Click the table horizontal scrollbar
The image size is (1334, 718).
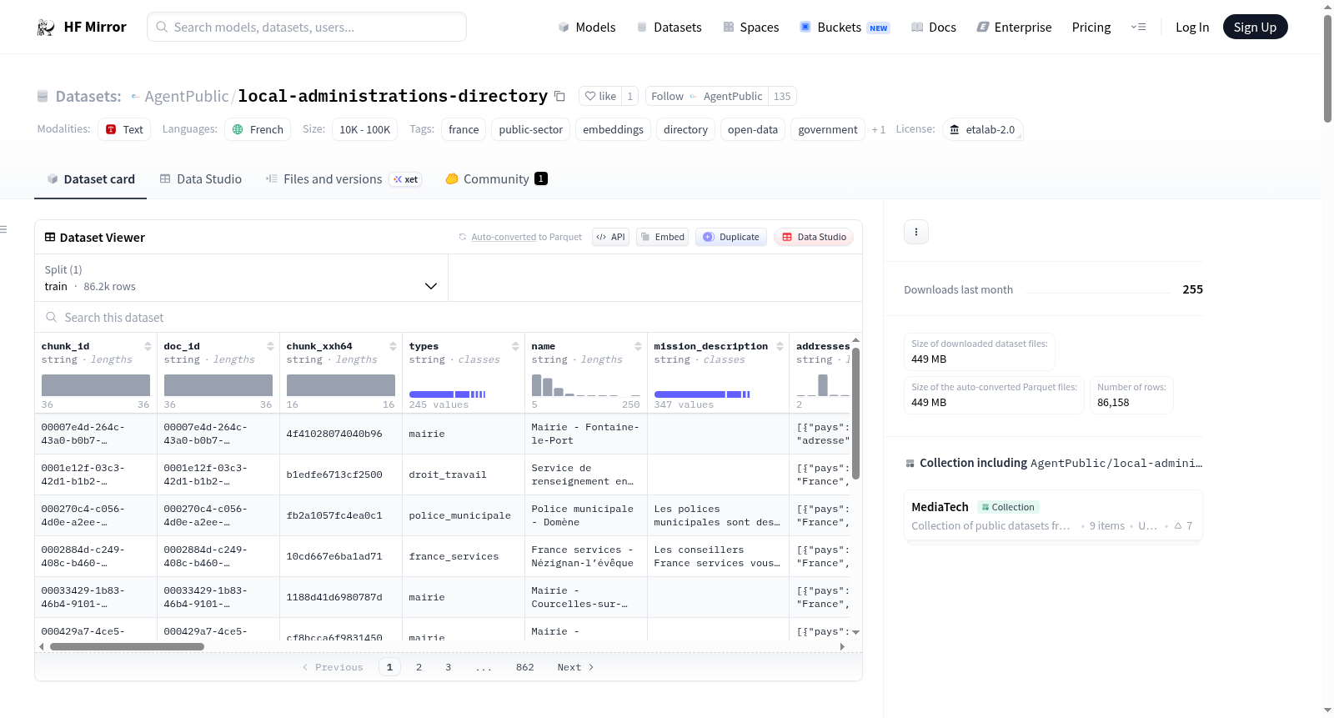(127, 647)
